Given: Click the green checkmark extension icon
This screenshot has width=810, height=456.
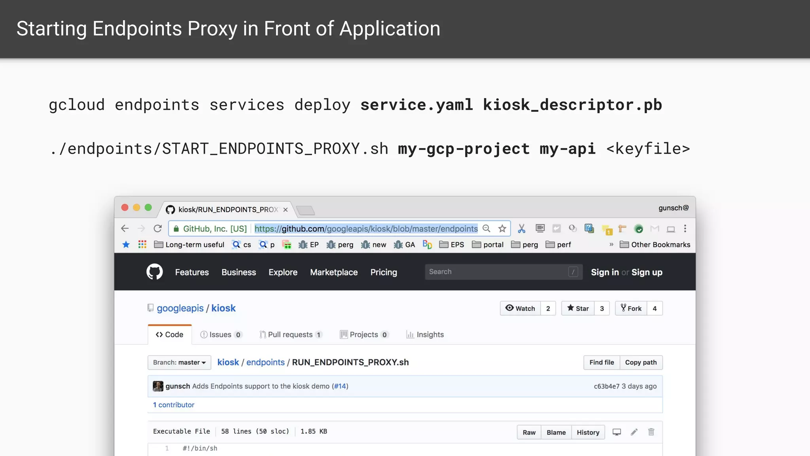Looking at the screenshot, I should click(638, 229).
